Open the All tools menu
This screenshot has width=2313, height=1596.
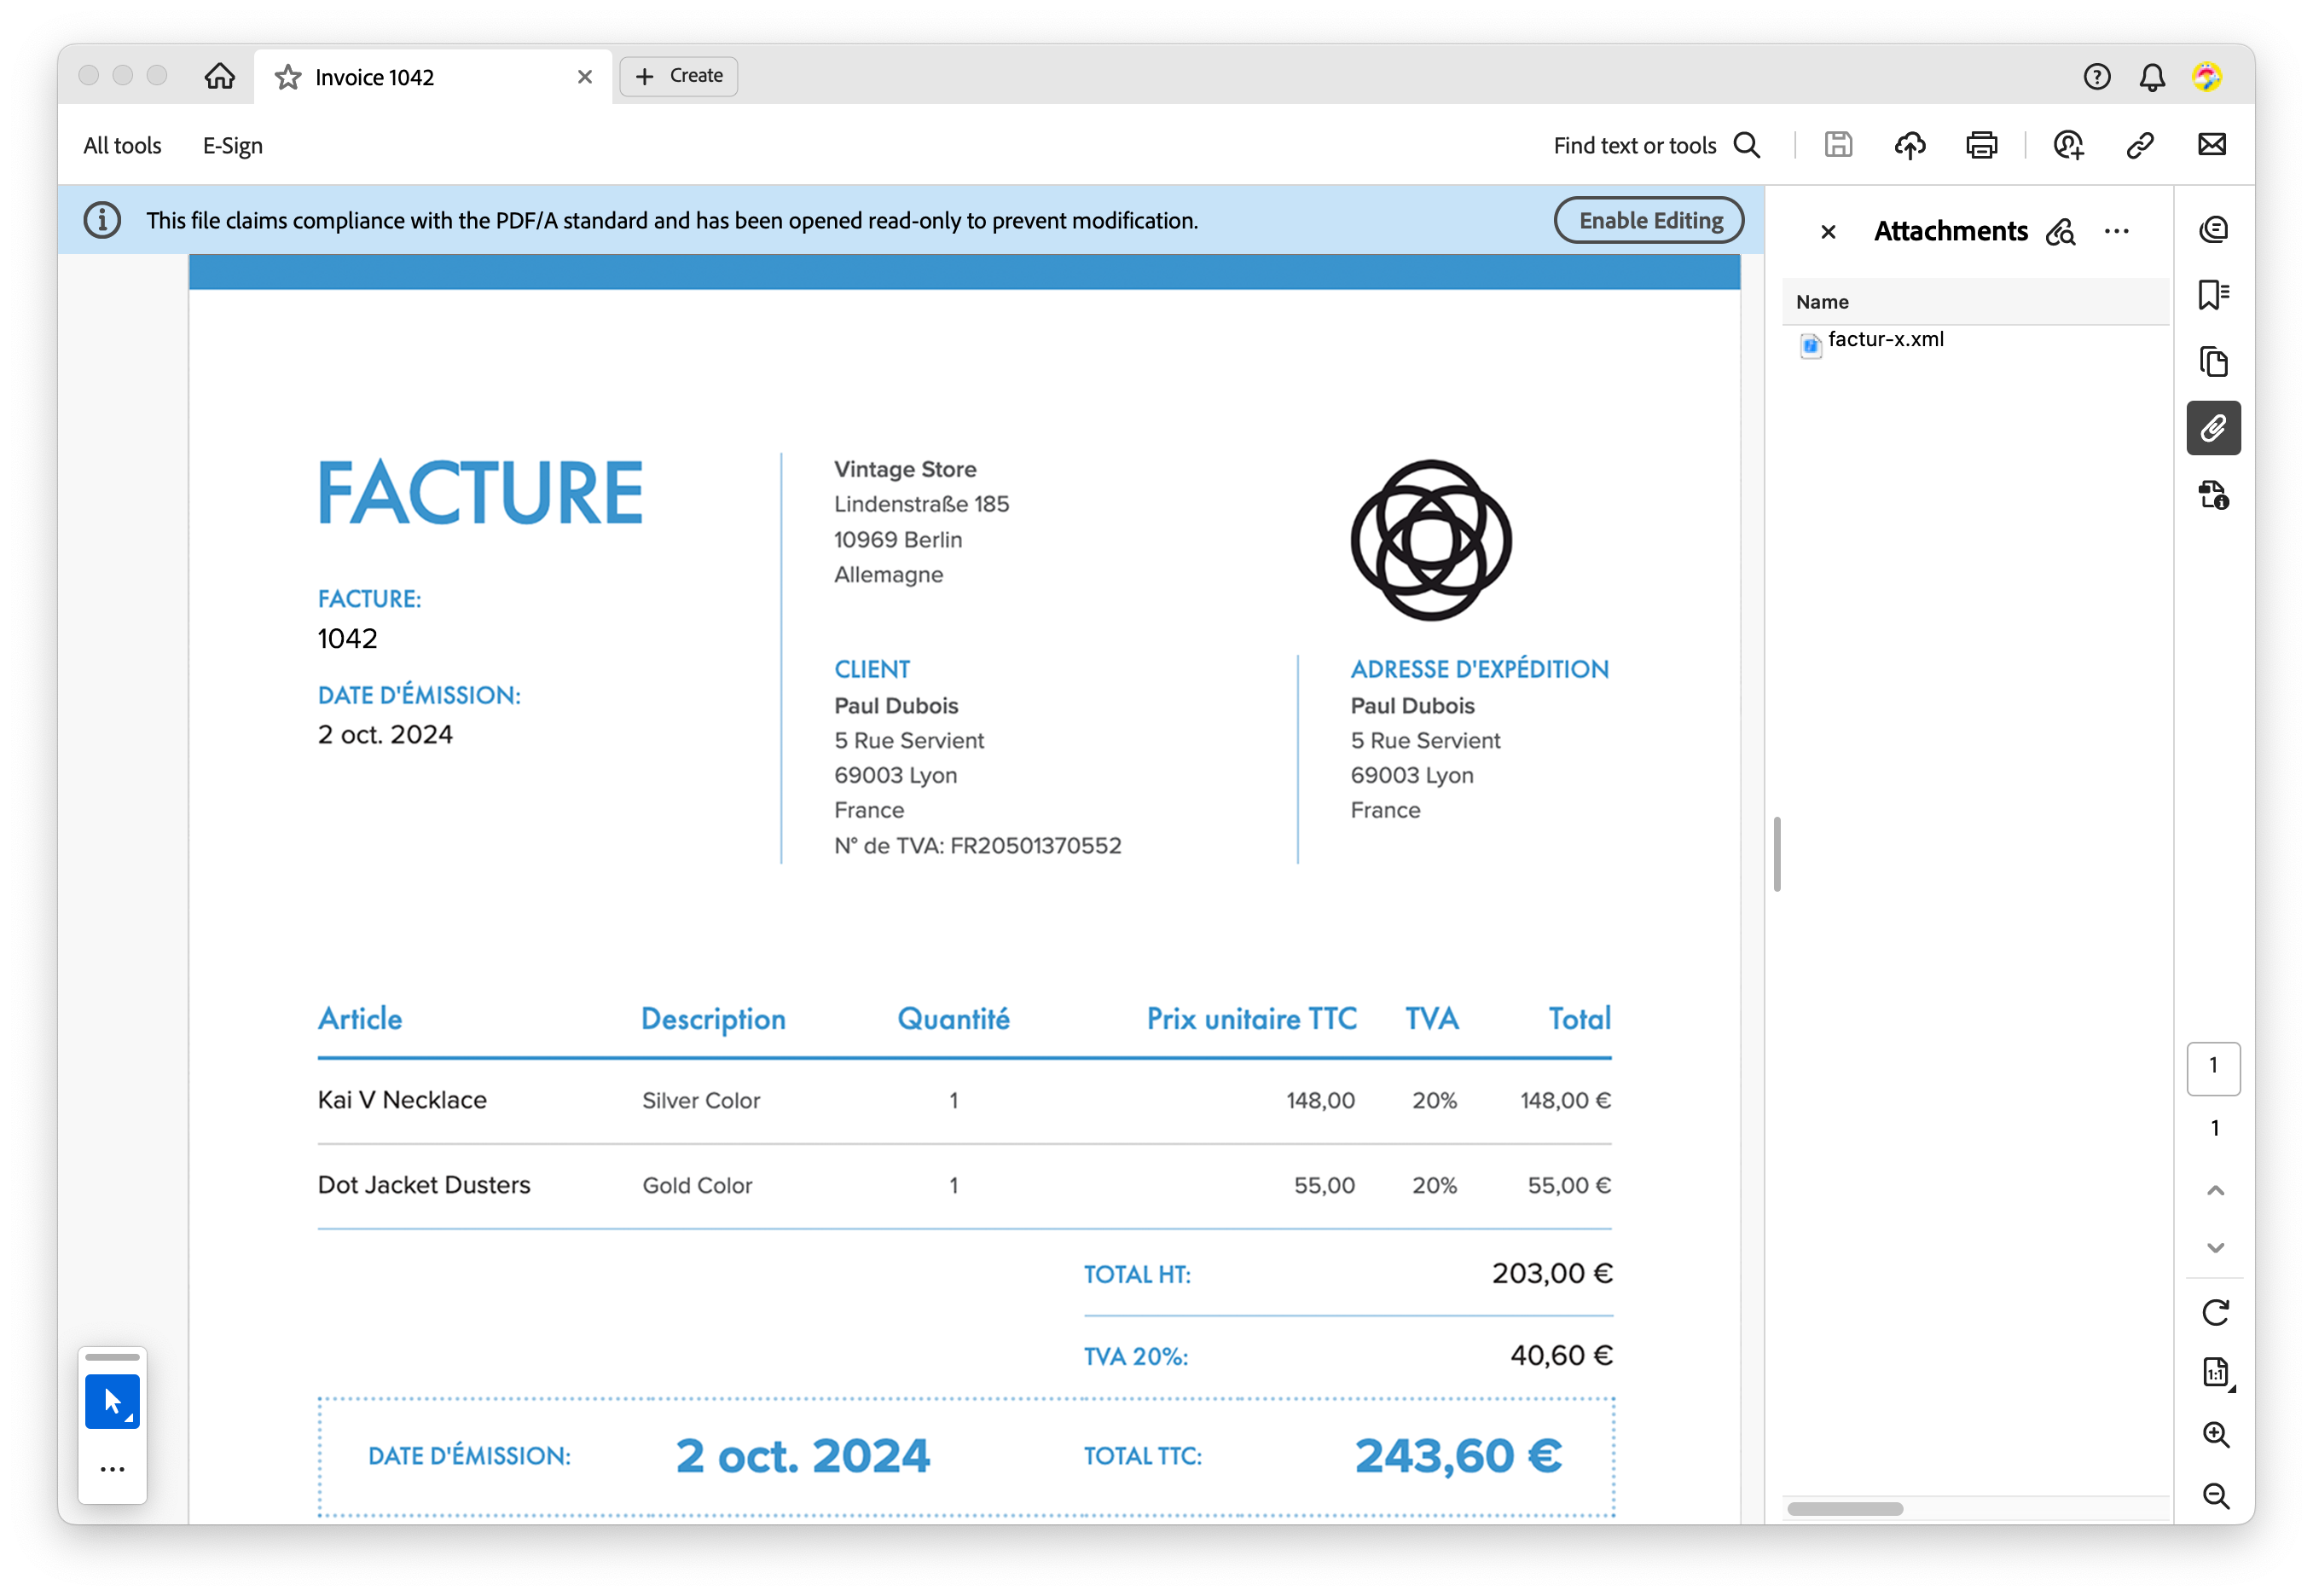(121, 145)
